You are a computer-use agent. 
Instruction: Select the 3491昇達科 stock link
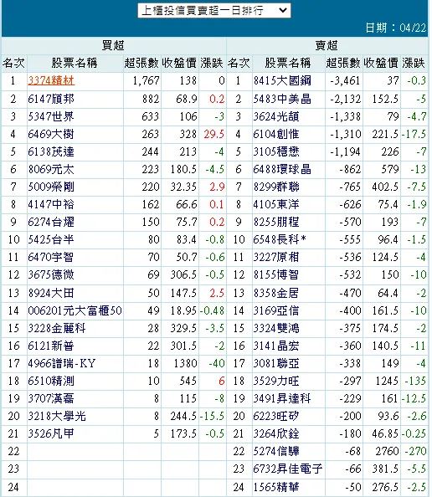coord(282,398)
